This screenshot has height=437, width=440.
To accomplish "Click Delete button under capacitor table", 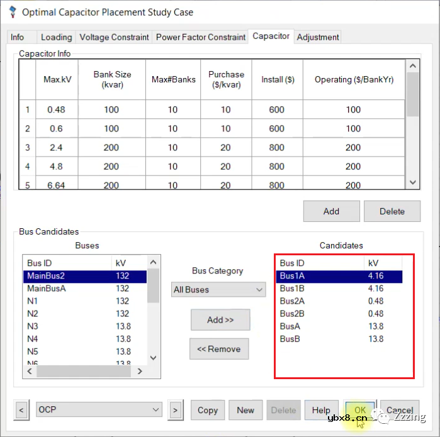I will click(392, 211).
